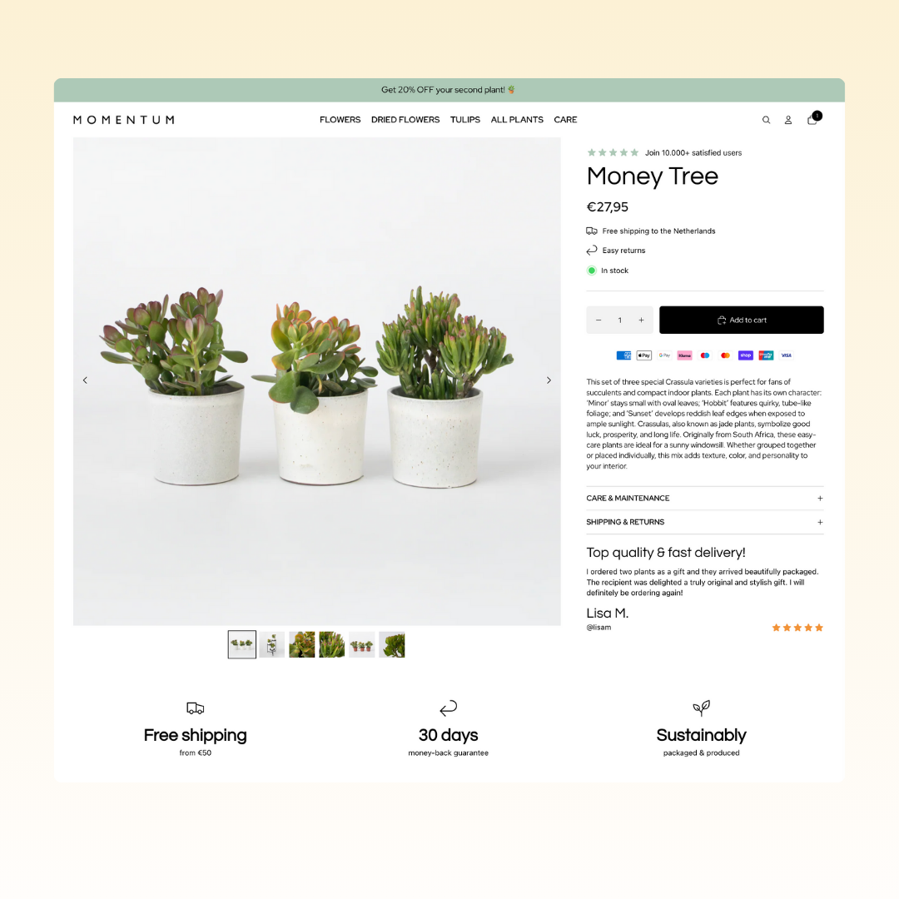Expand Shipping & Returns section
This screenshot has width=899, height=899.
[705, 522]
